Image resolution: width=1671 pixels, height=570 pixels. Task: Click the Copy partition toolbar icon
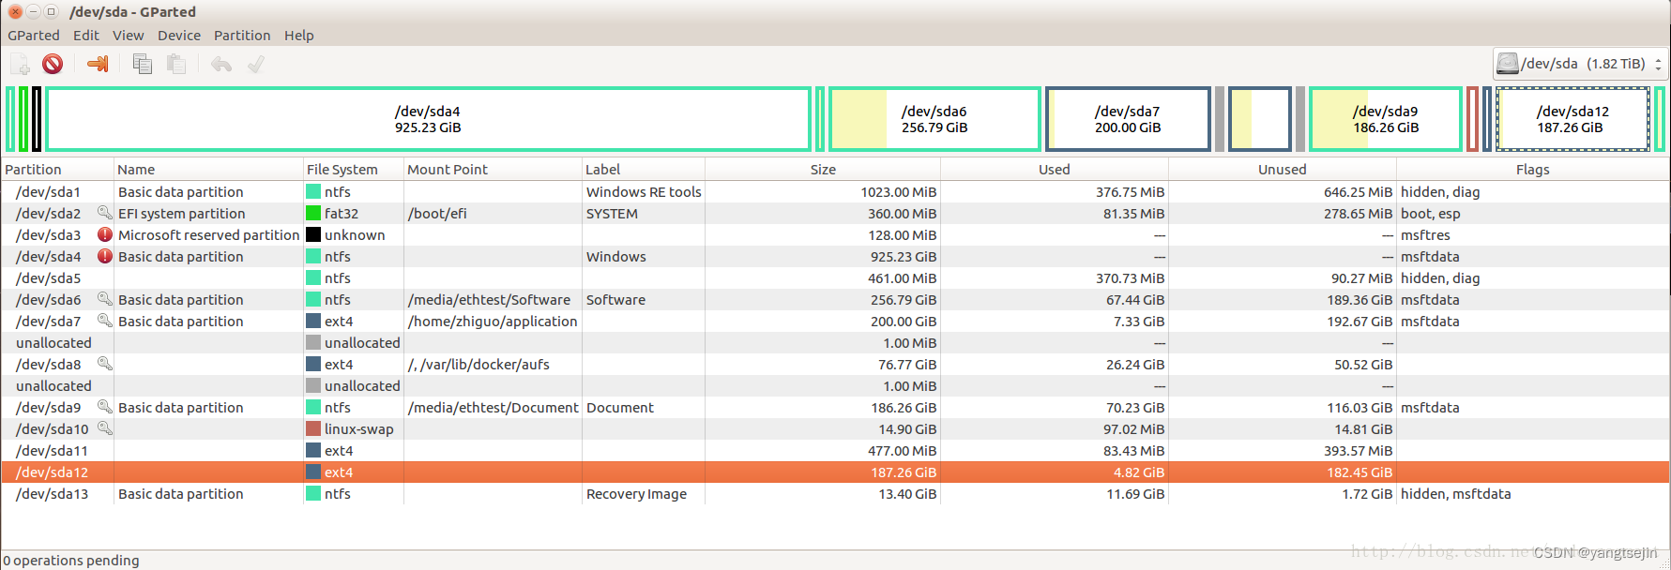[x=143, y=64]
